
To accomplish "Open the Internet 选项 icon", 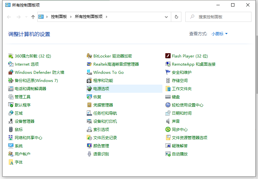I will tap(11, 64).
